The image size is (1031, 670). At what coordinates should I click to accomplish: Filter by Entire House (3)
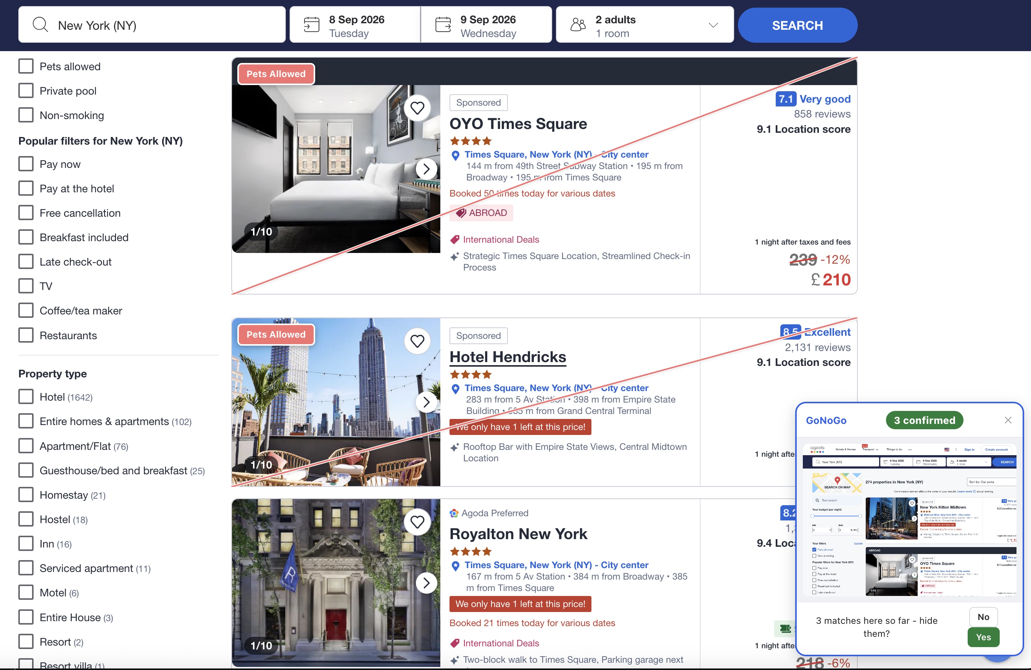(26, 617)
